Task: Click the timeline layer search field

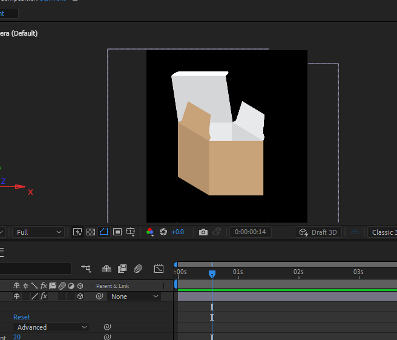Action: coord(36,269)
